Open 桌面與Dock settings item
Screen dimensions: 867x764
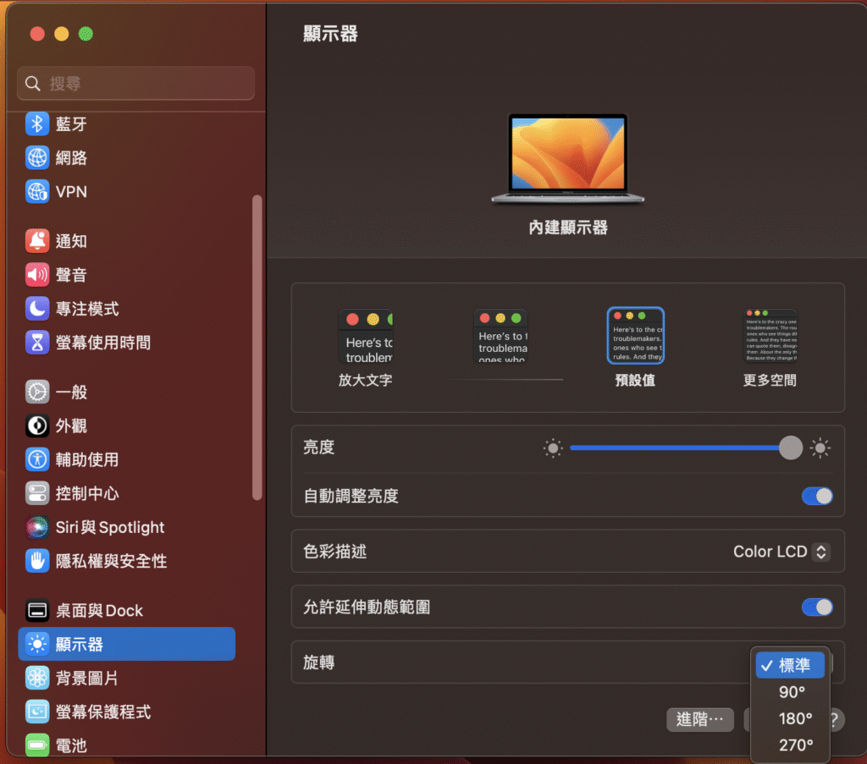(x=99, y=611)
